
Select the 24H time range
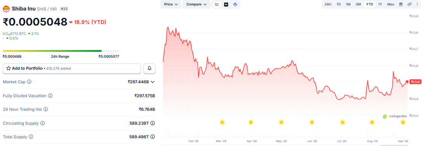(328, 4)
